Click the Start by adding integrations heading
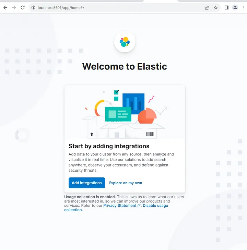This screenshot has height=250, width=247. click(109, 146)
